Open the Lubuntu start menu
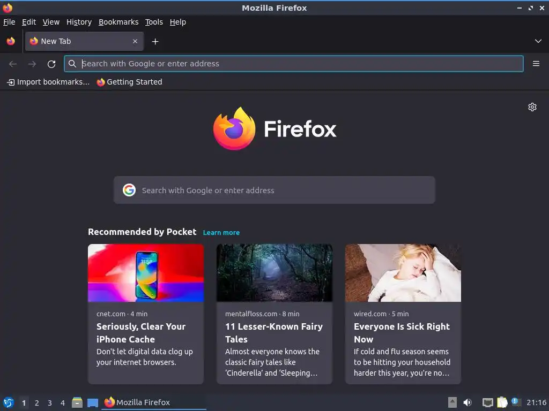Screen dimensions: 549x411 coord(9,402)
